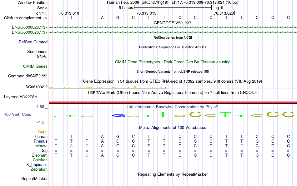
Task: Select the Mouse species row label
Action: (x=41, y=146)
